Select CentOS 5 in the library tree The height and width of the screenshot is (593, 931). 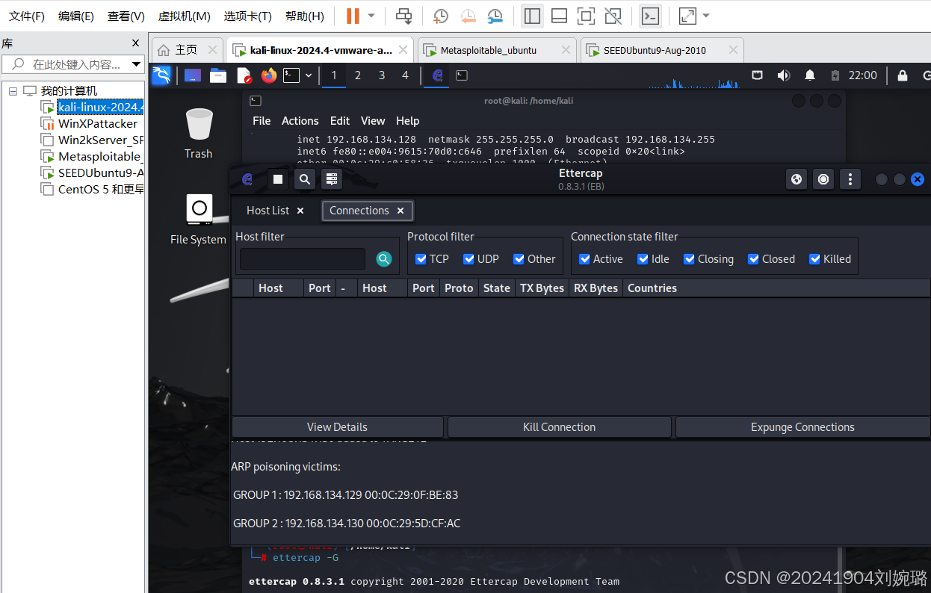click(101, 189)
